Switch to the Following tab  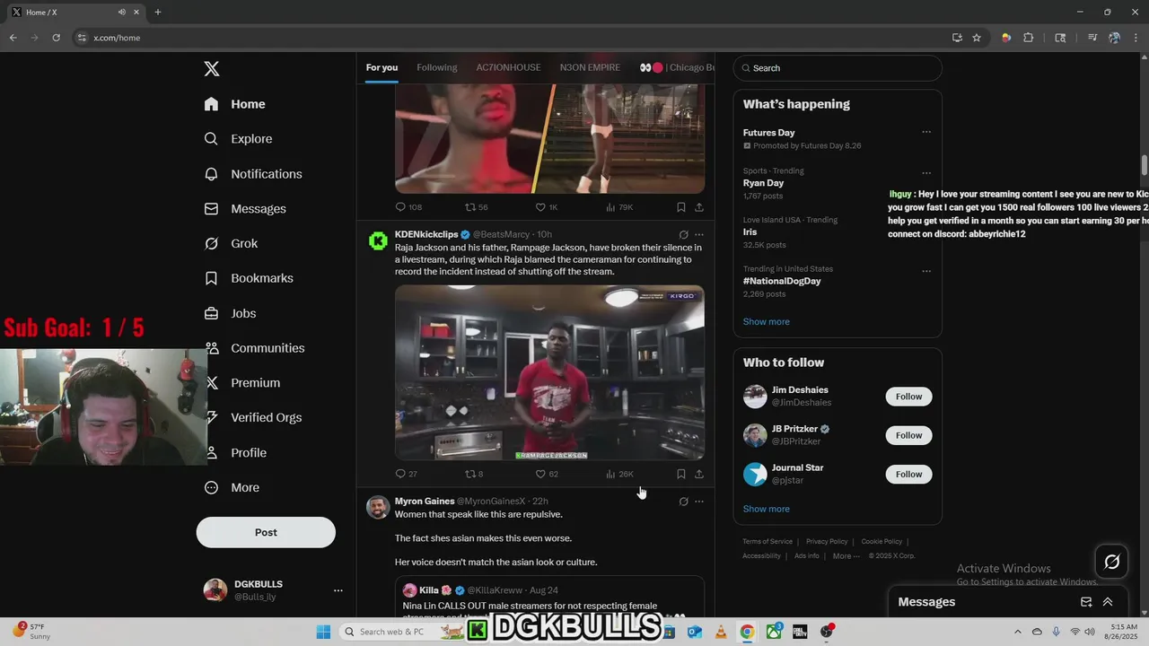tap(437, 67)
